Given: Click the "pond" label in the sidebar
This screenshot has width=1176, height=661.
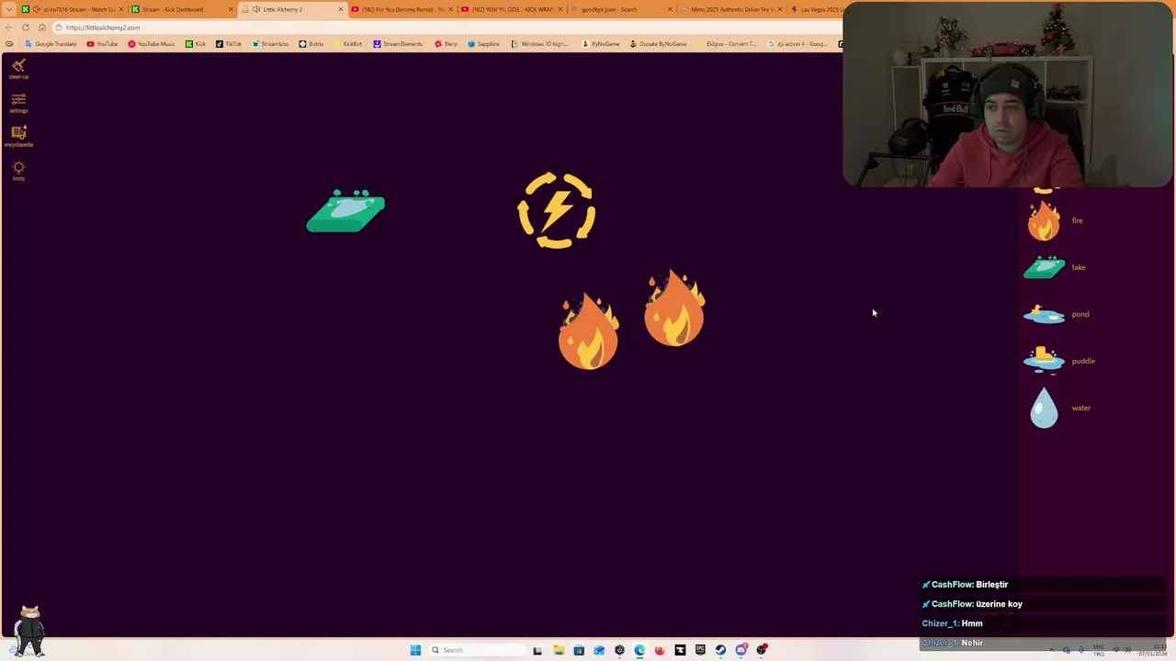Looking at the screenshot, I should pyautogui.click(x=1080, y=314).
